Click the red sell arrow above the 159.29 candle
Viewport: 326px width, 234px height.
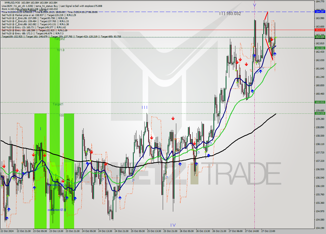(173, 118)
